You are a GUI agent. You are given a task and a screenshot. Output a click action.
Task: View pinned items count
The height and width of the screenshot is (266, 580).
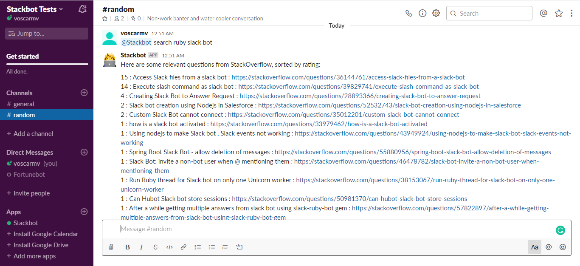(136, 18)
